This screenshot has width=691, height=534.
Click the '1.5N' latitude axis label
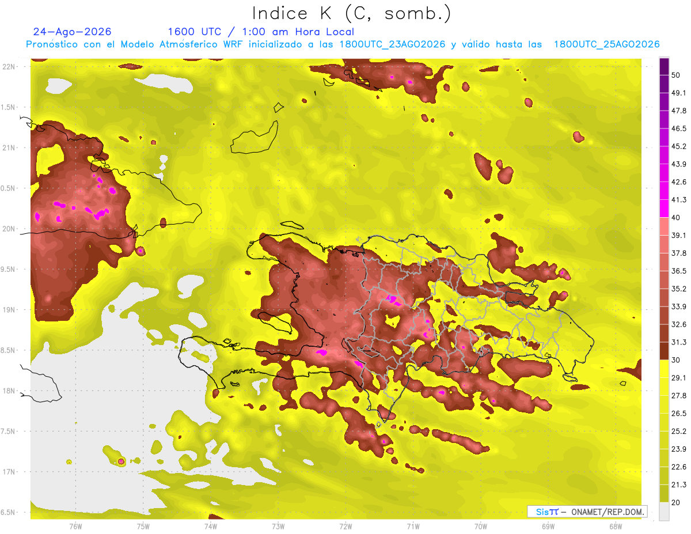pyautogui.click(x=7, y=108)
